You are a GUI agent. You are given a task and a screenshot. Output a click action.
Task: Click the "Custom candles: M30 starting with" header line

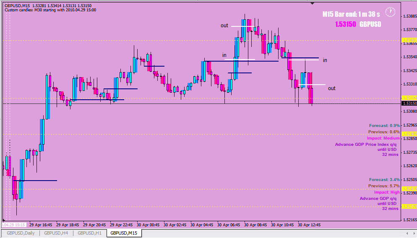coord(50,10)
